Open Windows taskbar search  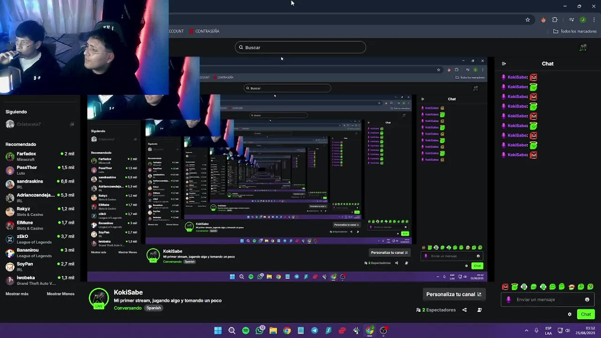pos(232,330)
